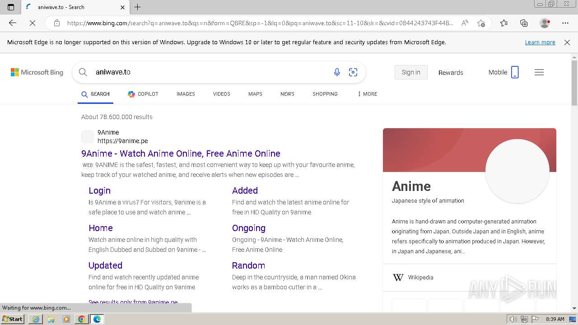This screenshot has width=578, height=325.
Task: Switch to the SHOPPING tab
Action: point(325,94)
